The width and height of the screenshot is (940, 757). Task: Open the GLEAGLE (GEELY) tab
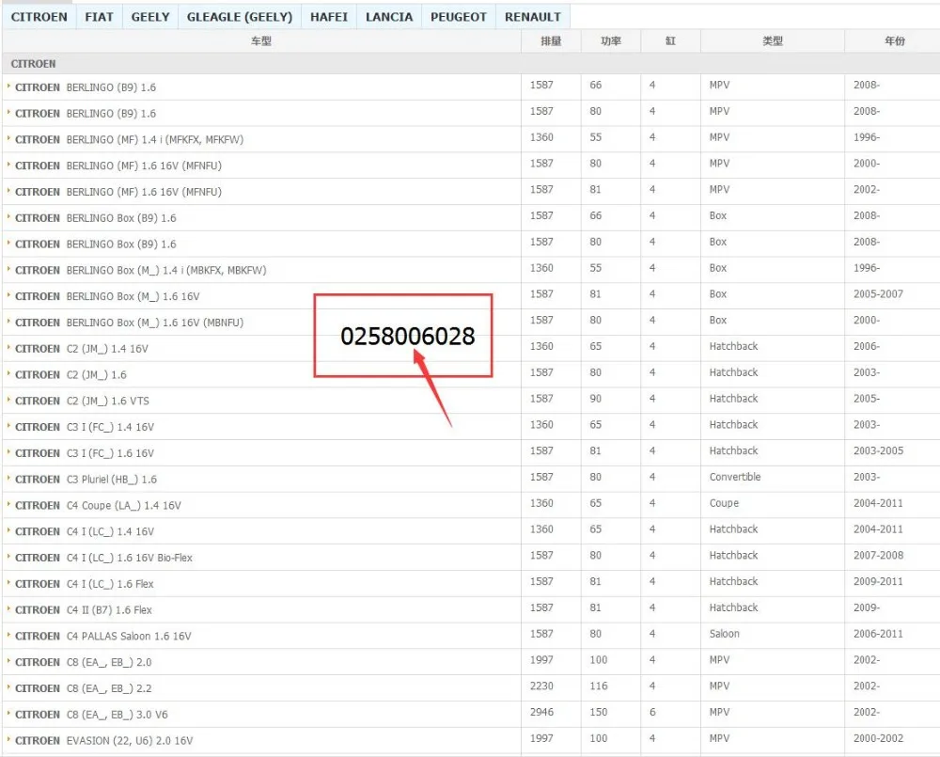(240, 17)
